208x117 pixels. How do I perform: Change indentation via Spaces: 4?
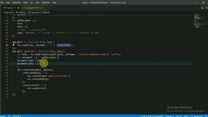click(x=169, y=116)
